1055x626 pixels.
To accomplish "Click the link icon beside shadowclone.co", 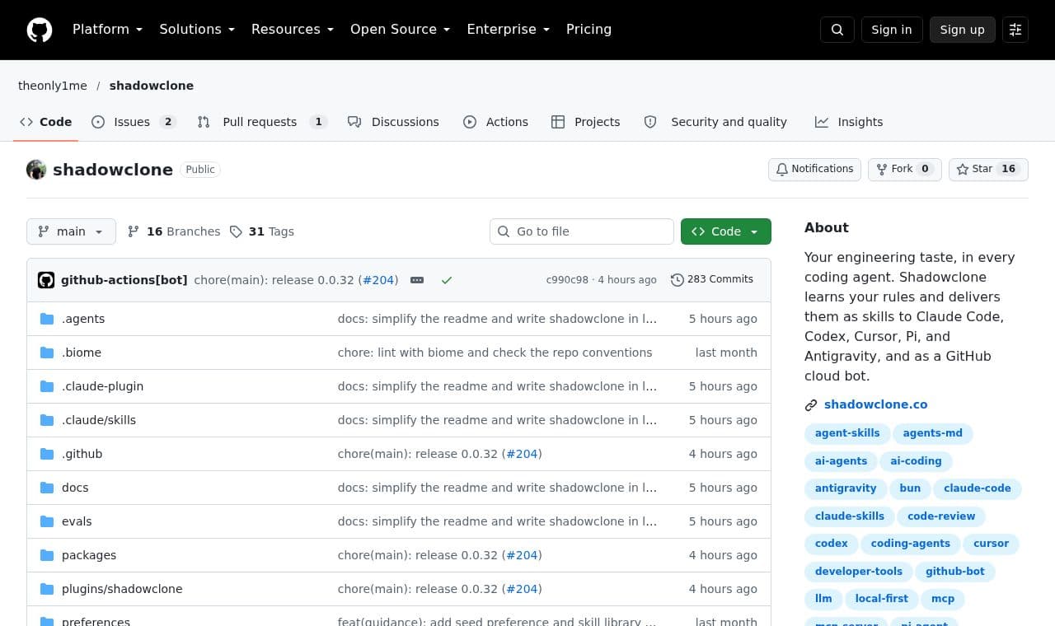I will 811,405.
